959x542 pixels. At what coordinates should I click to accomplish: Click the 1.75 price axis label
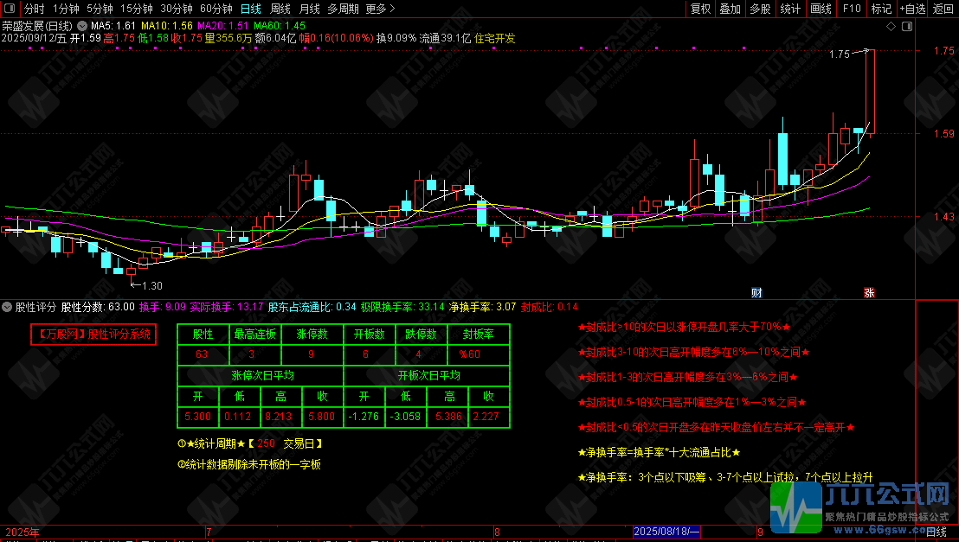(943, 51)
